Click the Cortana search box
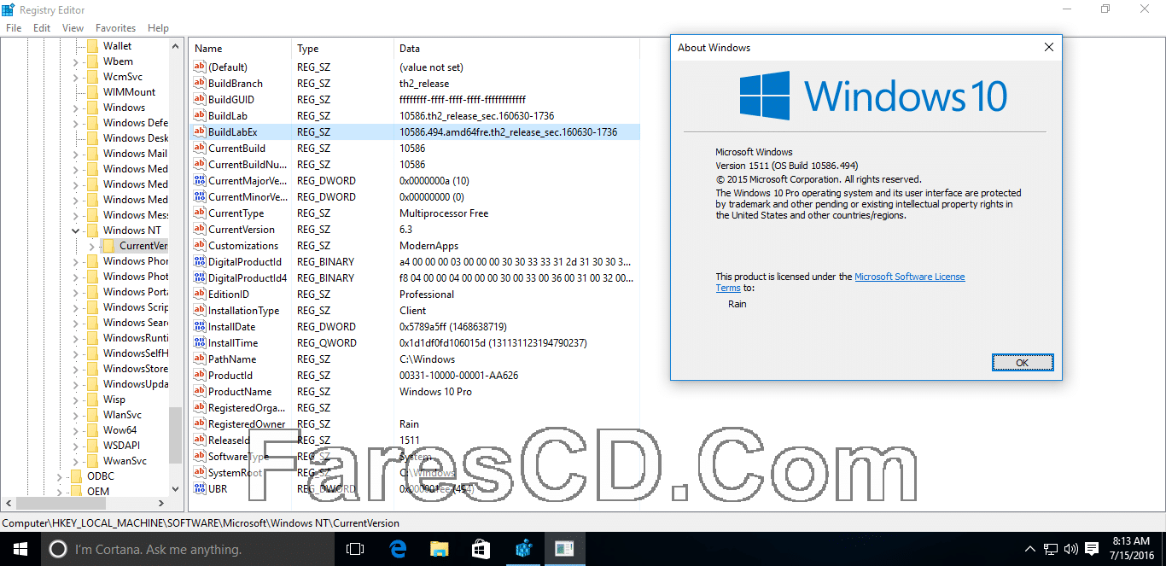1166x566 pixels. tap(189, 549)
